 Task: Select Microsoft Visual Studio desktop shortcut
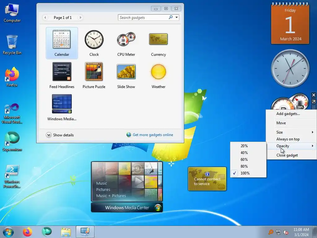coord(12,113)
